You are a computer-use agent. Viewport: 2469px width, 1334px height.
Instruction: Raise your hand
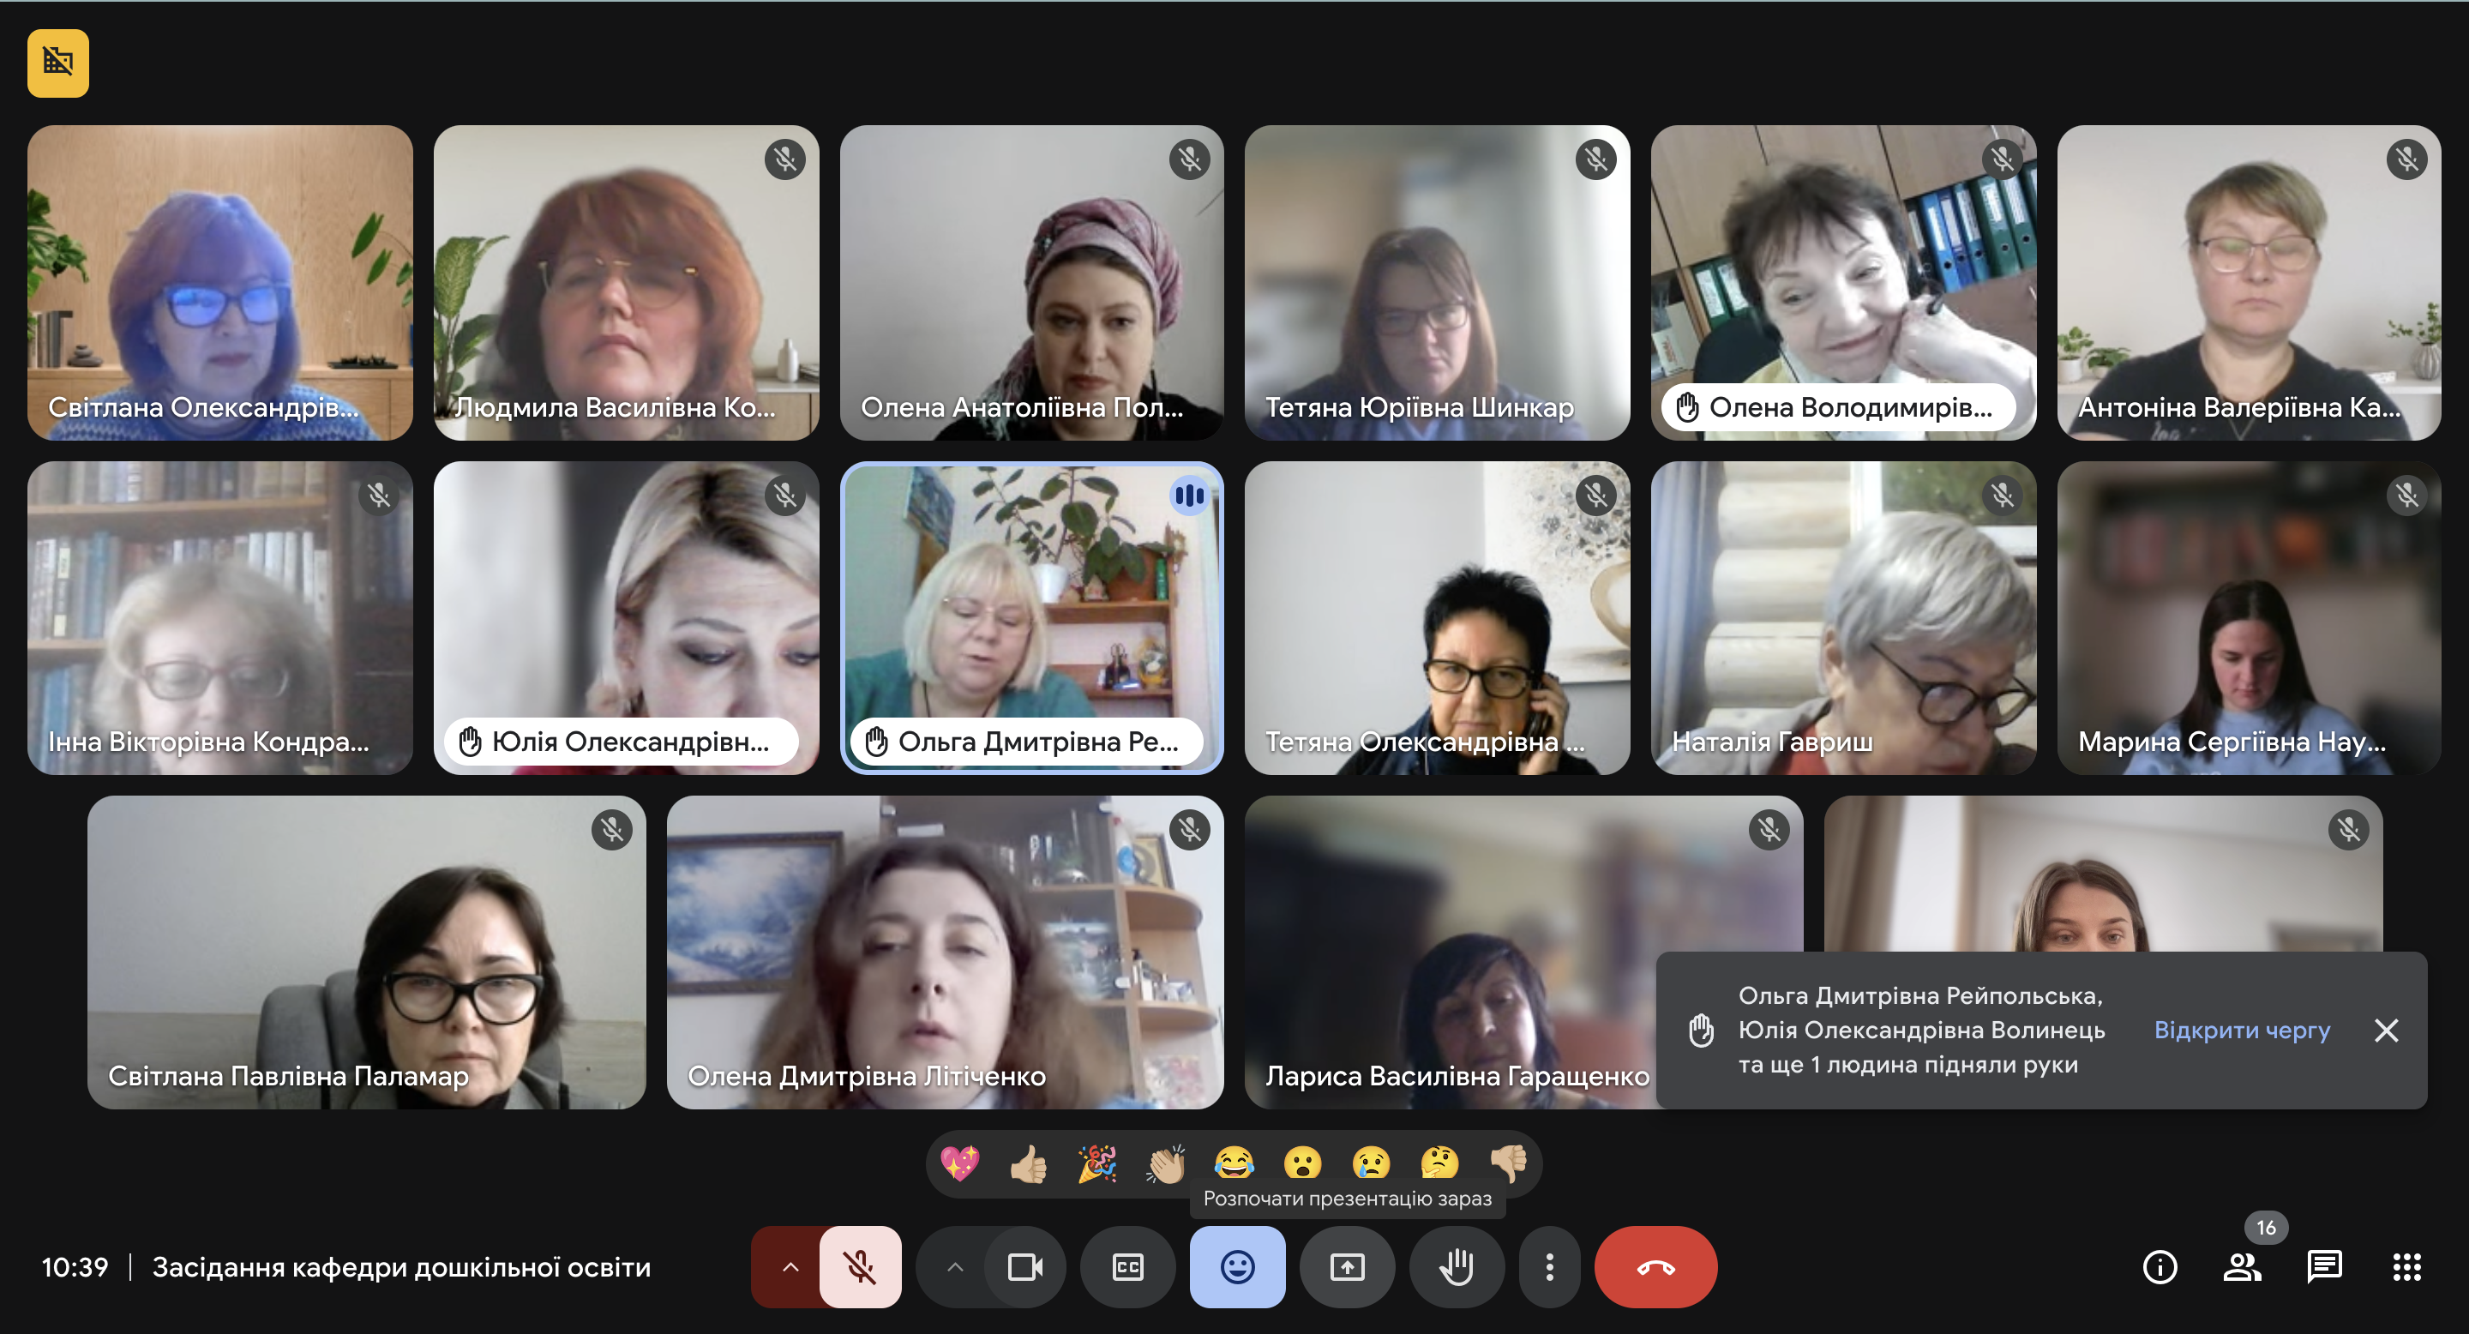click(x=1457, y=1267)
